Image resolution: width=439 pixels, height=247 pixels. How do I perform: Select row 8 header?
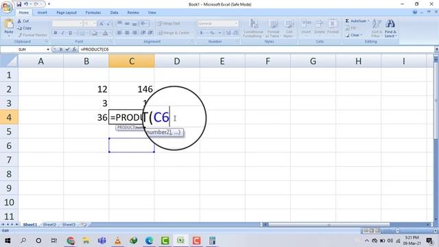click(x=9, y=174)
